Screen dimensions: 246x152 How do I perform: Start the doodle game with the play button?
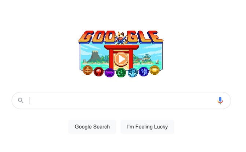point(121,59)
